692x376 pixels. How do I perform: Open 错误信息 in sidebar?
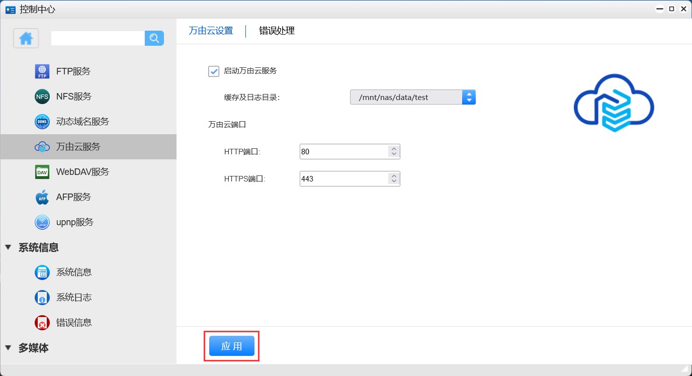coord(73,323)
